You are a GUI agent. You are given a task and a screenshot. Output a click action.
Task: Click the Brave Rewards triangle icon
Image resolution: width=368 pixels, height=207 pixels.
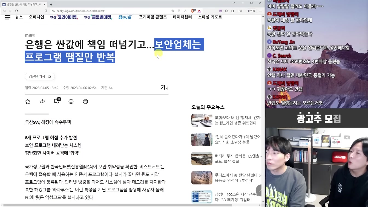tap(199, 11)
